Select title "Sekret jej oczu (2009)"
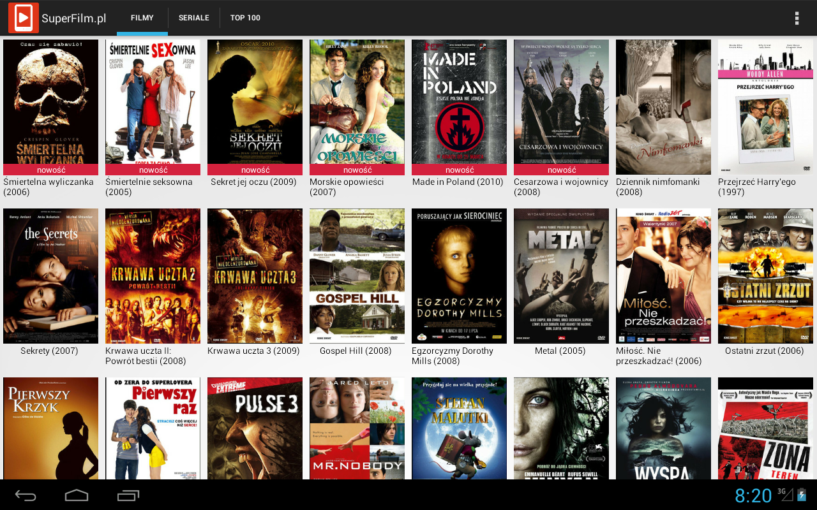 click(254, 182)
